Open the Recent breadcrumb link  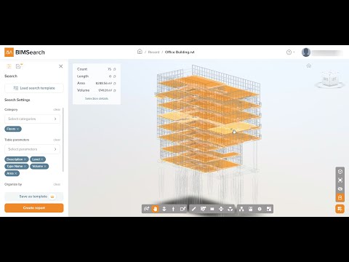153,52
